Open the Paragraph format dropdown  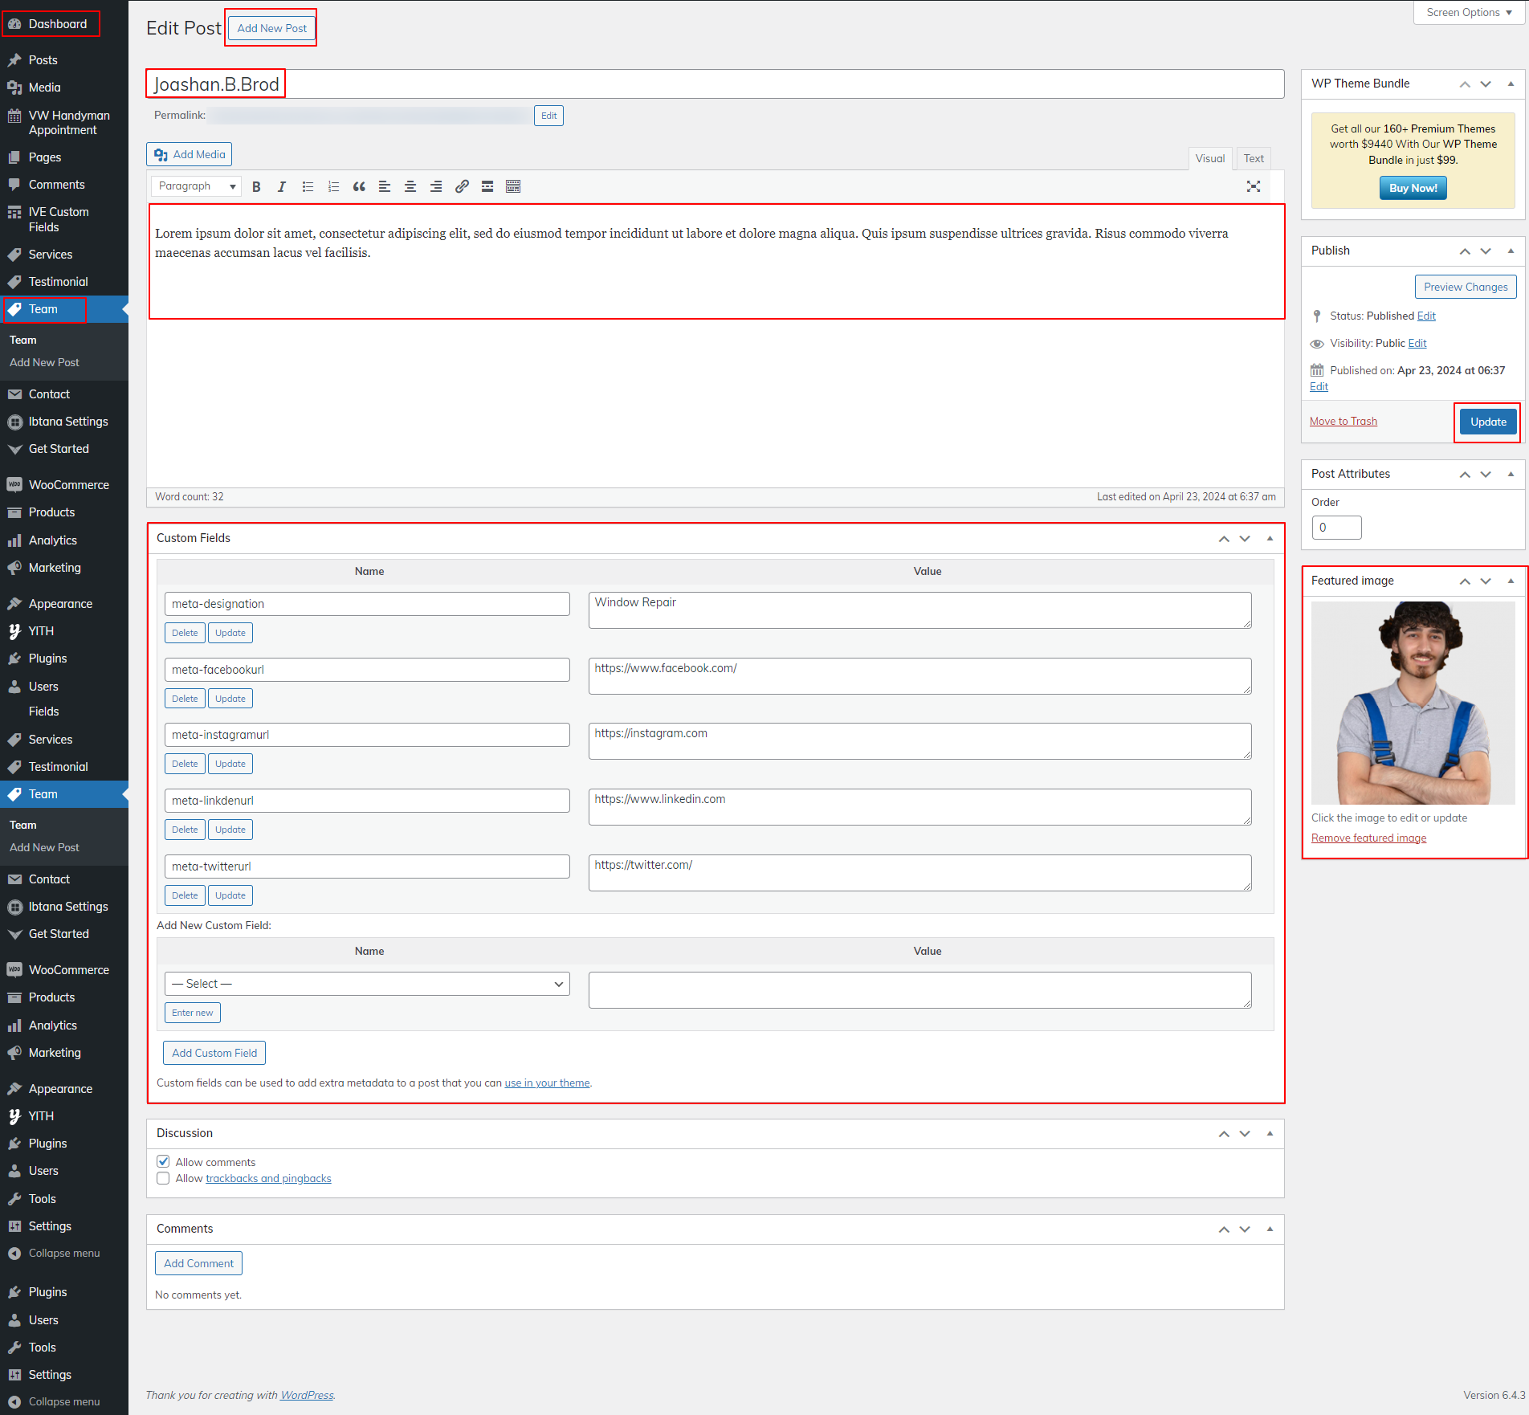point(196,186)
